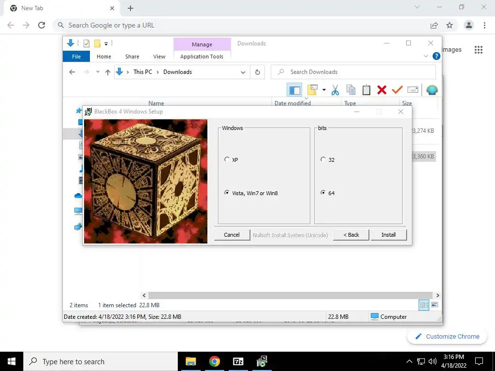Switch to large thumbnails view icon

click(435, 305)
